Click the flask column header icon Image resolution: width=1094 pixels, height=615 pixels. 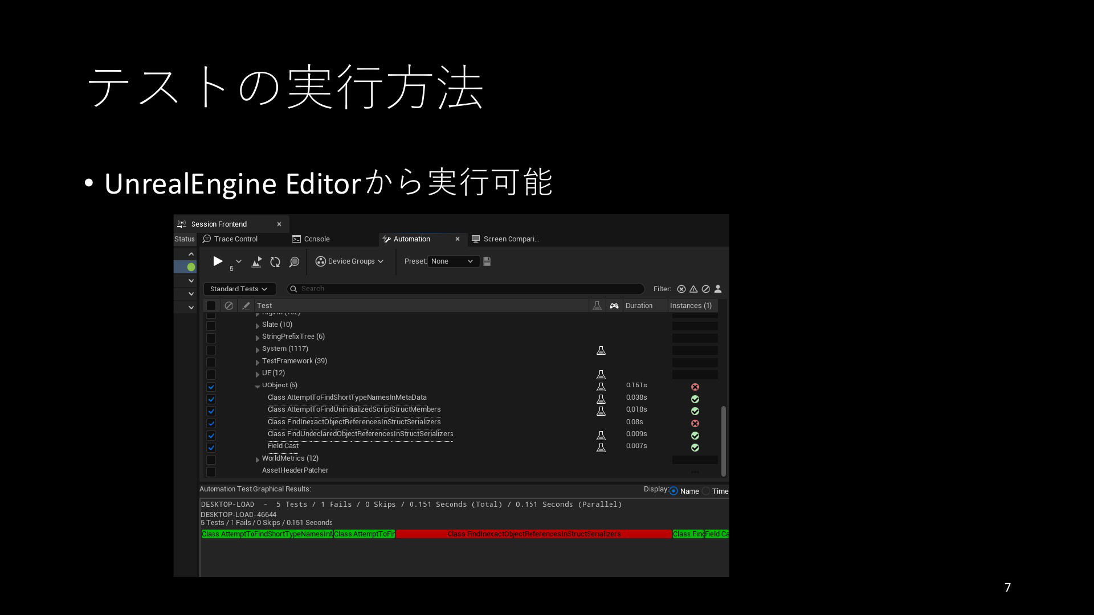click(x=597, y=306)
